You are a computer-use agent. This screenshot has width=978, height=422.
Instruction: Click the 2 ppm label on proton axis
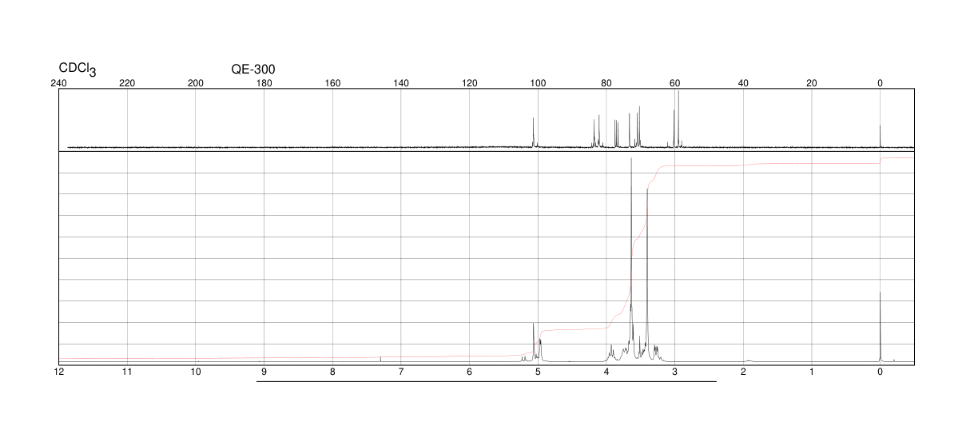743,372
